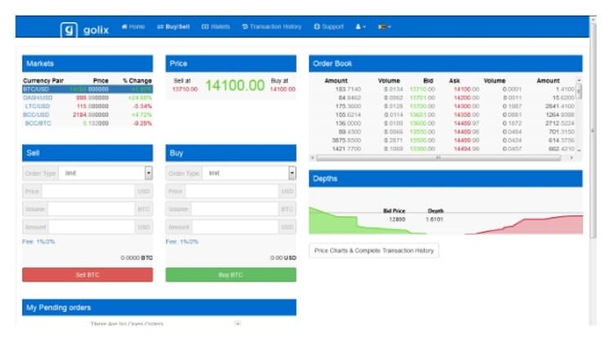Open the user account menu icon
The width and height of the screenshot is (613, 338).
[x=360, y=27]
